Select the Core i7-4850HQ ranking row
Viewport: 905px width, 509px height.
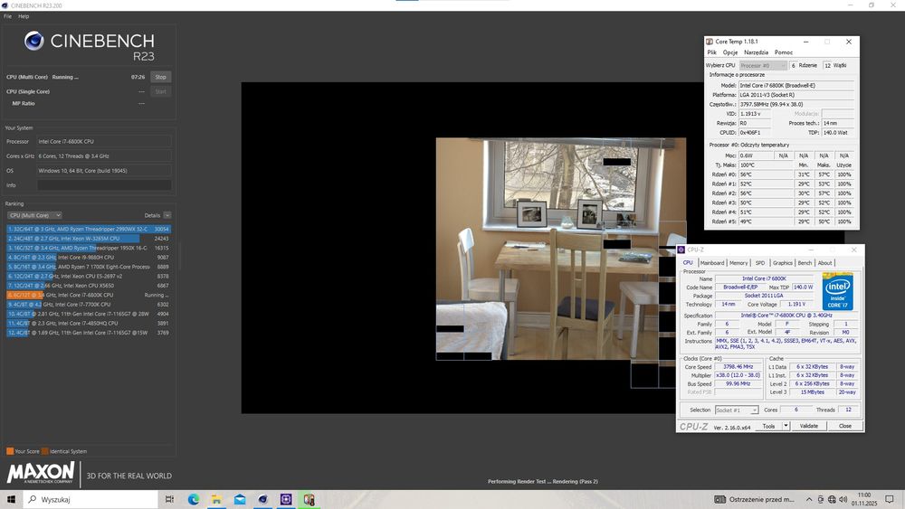coord(89,324)
